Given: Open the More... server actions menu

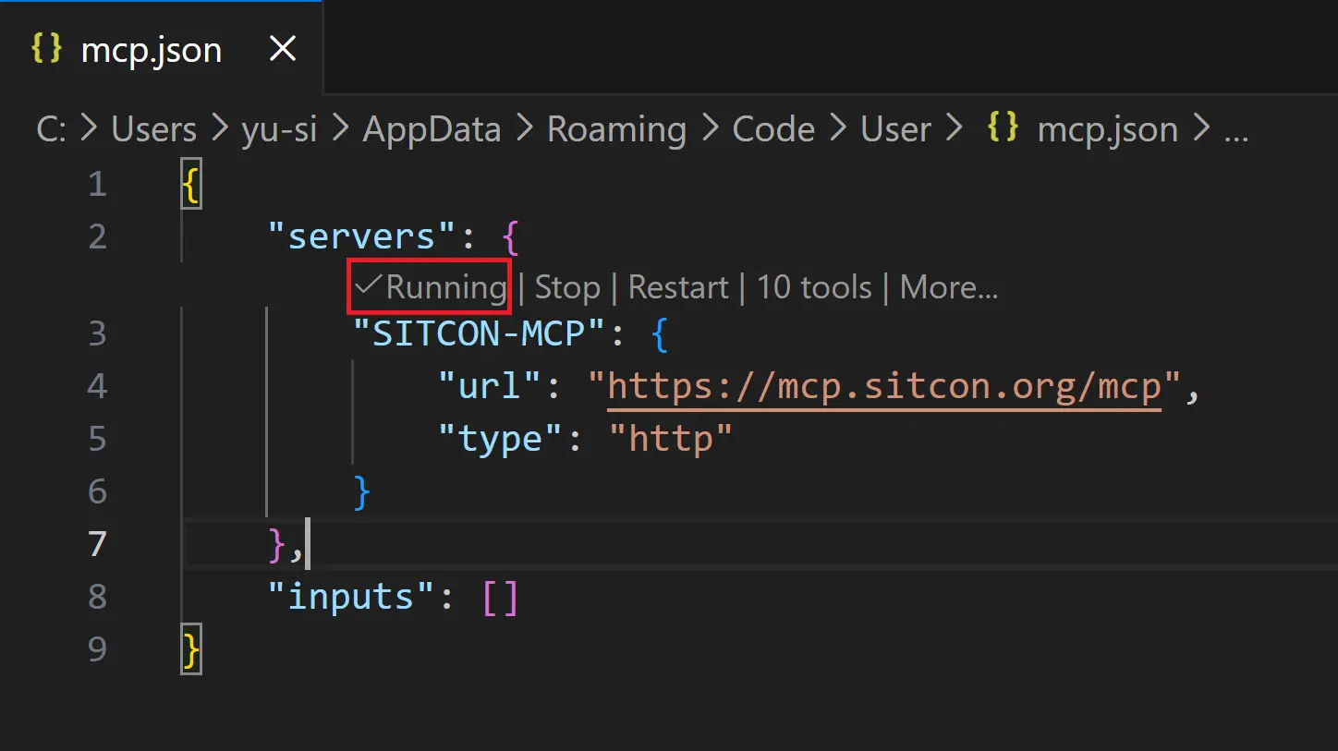Looking at the screenshot, I should (x=949, y=287).
